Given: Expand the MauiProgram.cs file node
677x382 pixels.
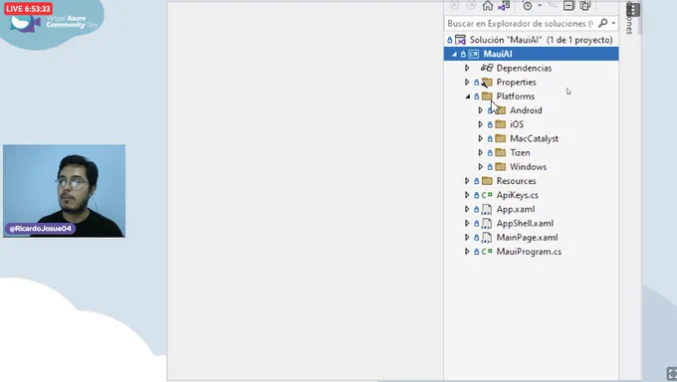Looking at the screenshot, I should click(x=467, y=252).
